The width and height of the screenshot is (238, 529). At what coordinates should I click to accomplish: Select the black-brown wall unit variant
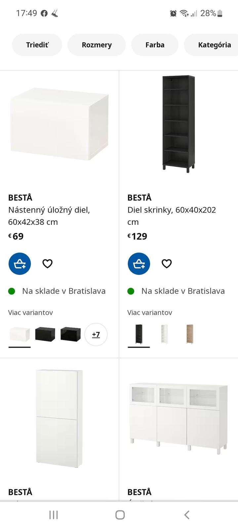tap(45, 334)
